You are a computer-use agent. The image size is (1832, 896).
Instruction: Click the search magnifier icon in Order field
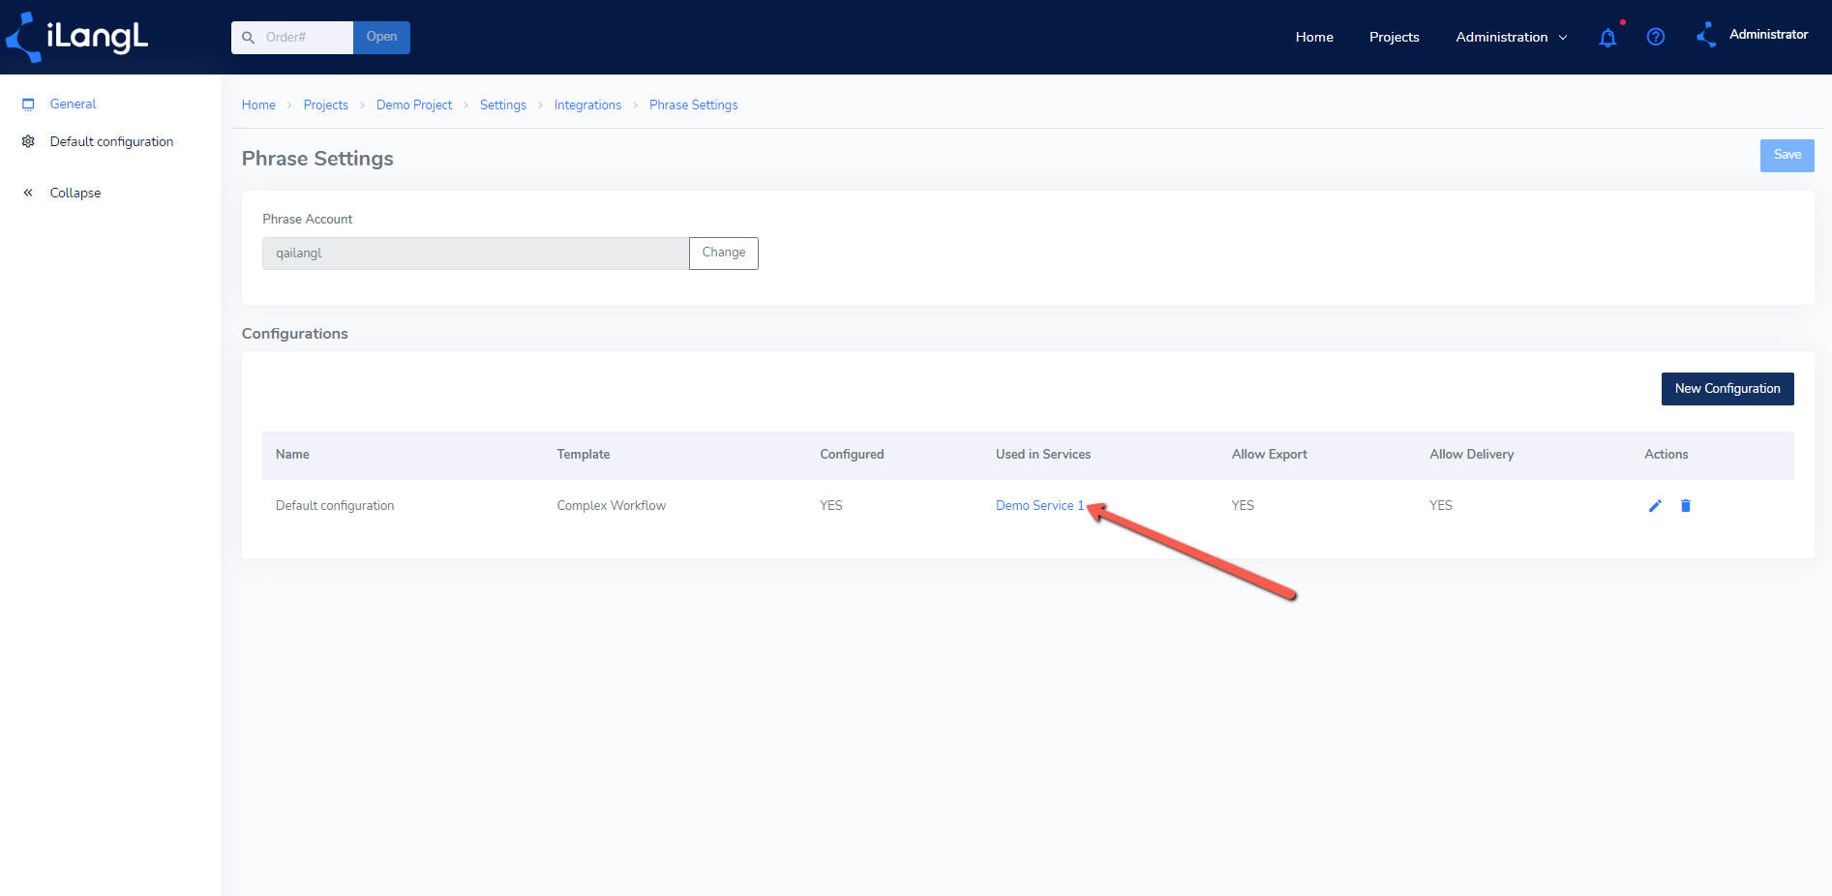point(249,38)
